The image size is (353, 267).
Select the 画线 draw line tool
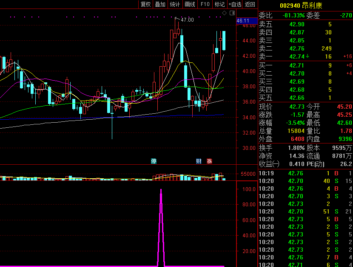(190, 4)
